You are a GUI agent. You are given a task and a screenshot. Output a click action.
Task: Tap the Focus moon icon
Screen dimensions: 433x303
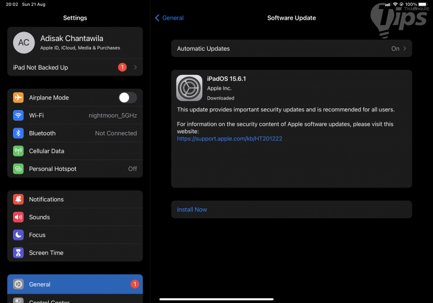click(x=18, y=235)
